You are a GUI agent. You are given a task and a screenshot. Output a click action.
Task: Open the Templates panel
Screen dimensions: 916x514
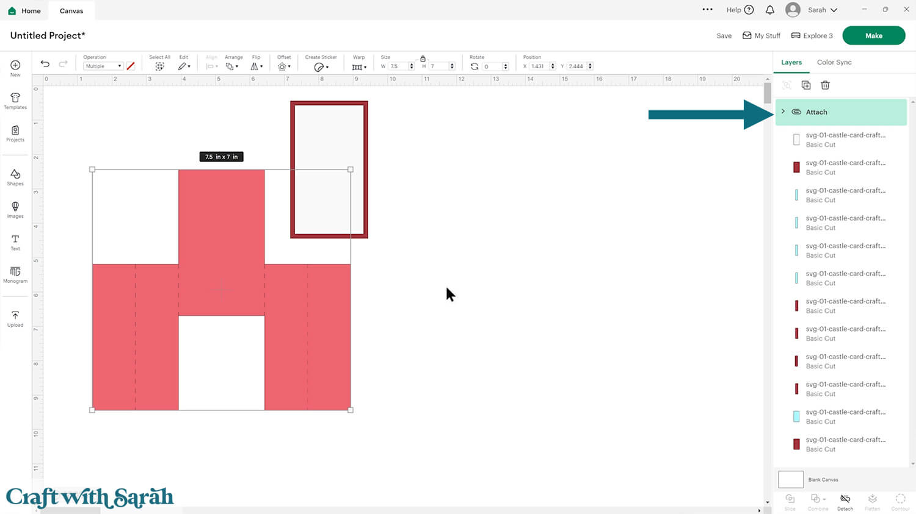15,101
